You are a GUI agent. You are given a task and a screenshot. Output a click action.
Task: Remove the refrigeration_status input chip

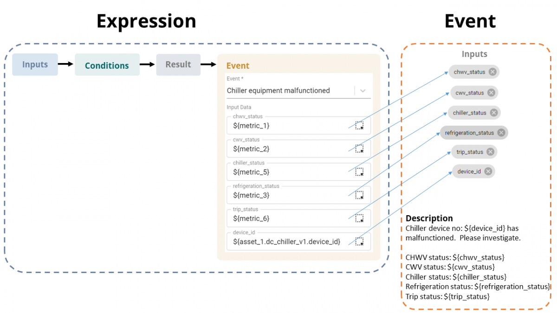(x=500, y=133)
